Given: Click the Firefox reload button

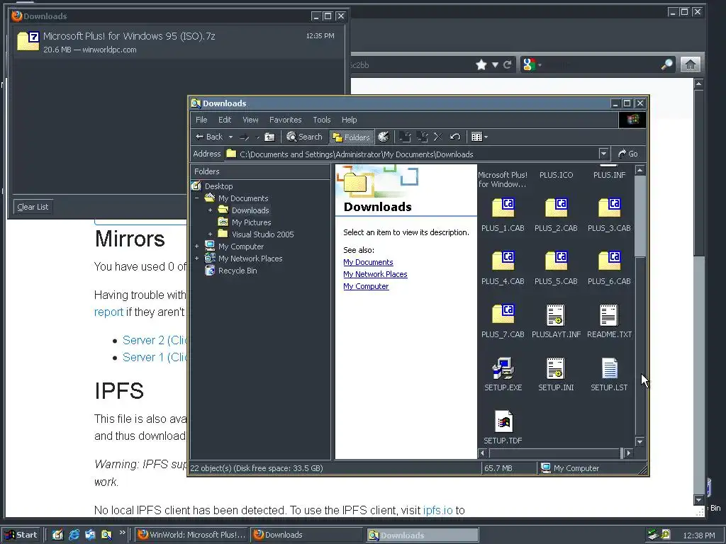Looking at the screenshot, I should coord(508,64).
